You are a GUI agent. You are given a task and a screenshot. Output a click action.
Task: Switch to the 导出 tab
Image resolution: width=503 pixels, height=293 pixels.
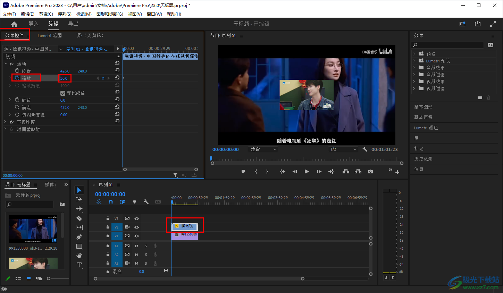pos(73,24)
